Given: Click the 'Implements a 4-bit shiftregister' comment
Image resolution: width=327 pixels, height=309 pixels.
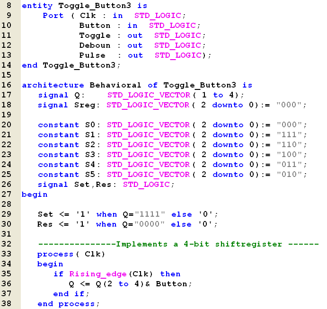Looking at the screenshot, I should coord(199,244).
